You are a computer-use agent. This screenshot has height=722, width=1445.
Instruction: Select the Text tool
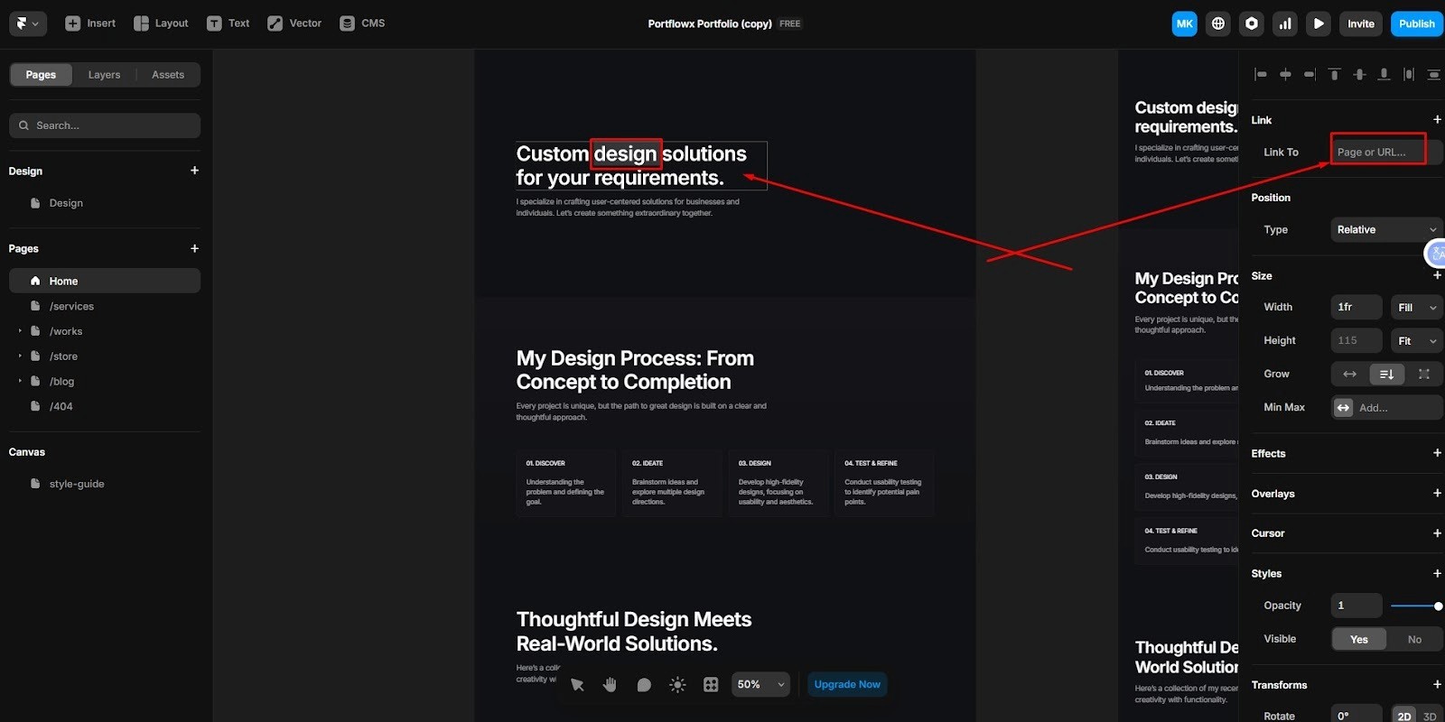(228, 23)
